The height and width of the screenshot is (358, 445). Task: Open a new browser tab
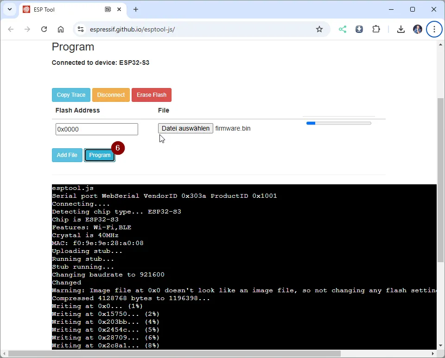point(136,9)
